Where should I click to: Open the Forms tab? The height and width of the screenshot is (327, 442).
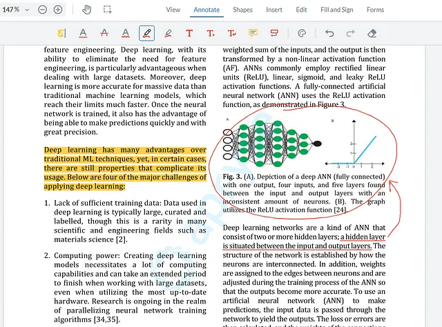pyautogui.click(x=375, y=10)
